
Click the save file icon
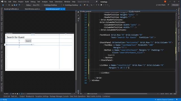click(14, 5)
